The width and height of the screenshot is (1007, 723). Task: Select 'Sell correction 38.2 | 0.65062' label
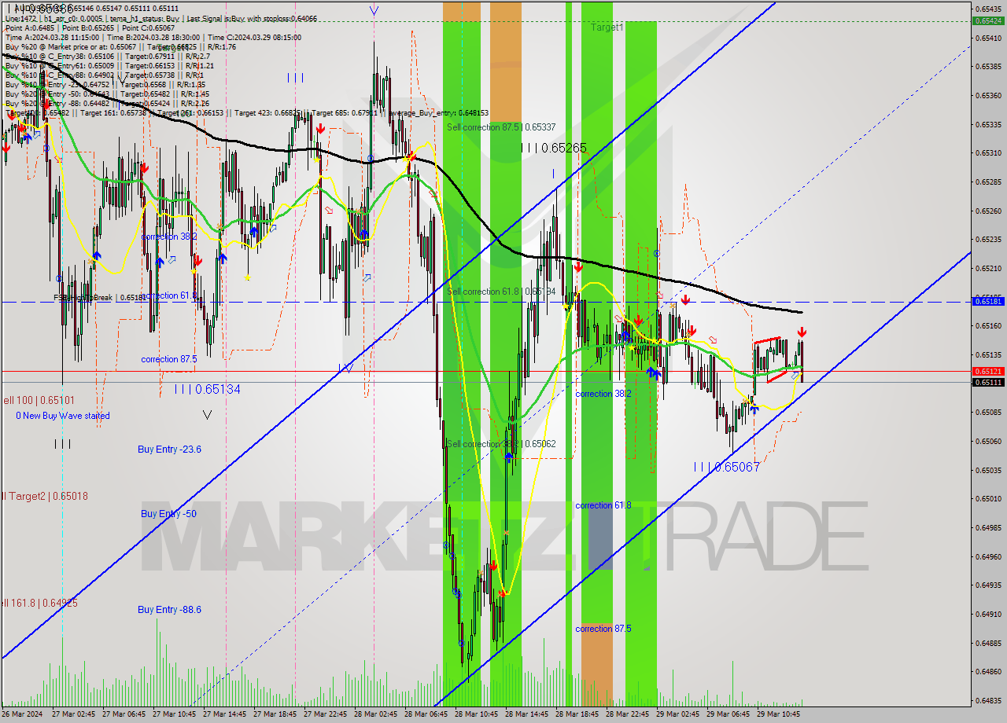pyautogui.click(x=501, y=444)
